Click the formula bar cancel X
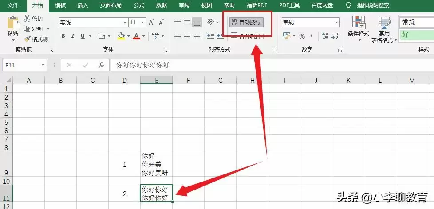Screen dimensions: 434x209 pos(69,65)
